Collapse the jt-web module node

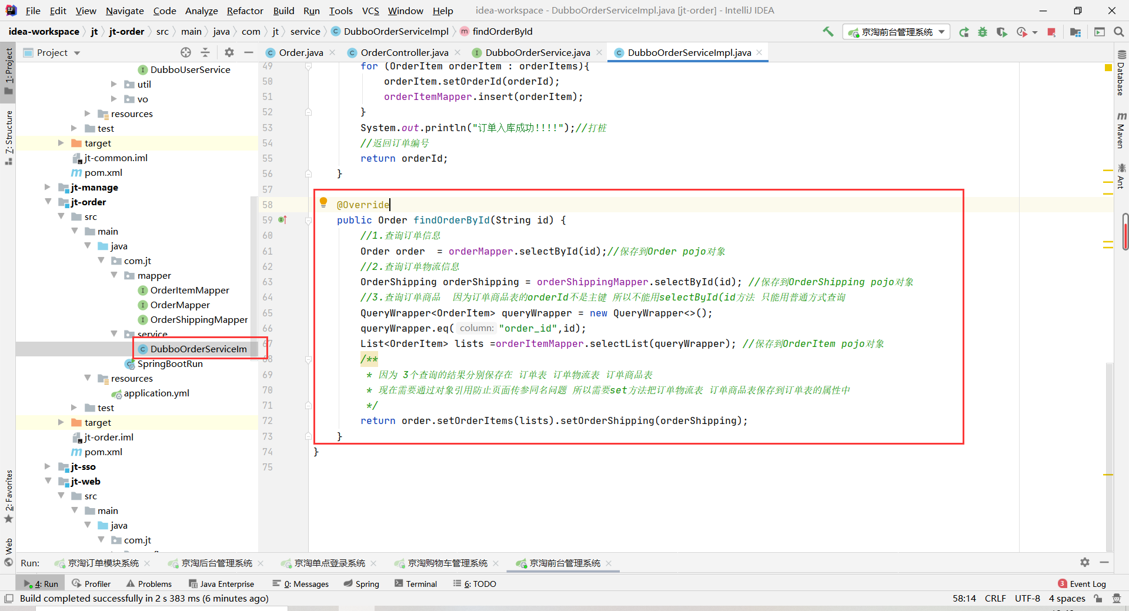[48, 481]
